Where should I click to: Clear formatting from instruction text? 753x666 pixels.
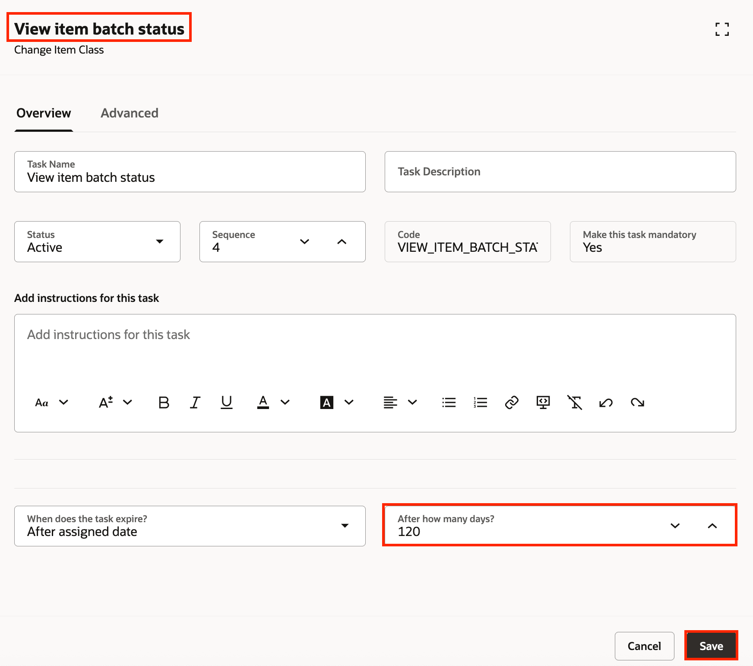(x=575, y=402)
